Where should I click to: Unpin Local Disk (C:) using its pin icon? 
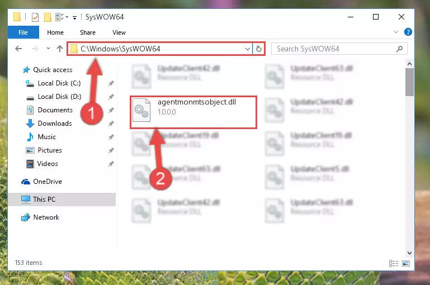coord(111,83)
